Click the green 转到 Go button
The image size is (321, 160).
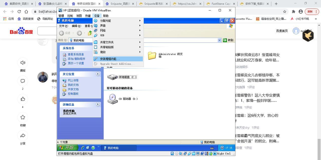[x=228, y=40]
